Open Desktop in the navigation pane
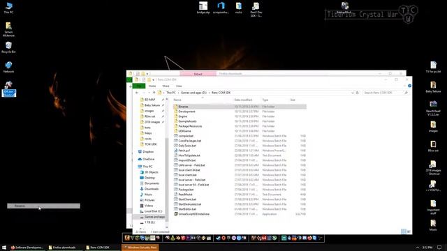This screenshot has height=251, width=447. [147, 178]
